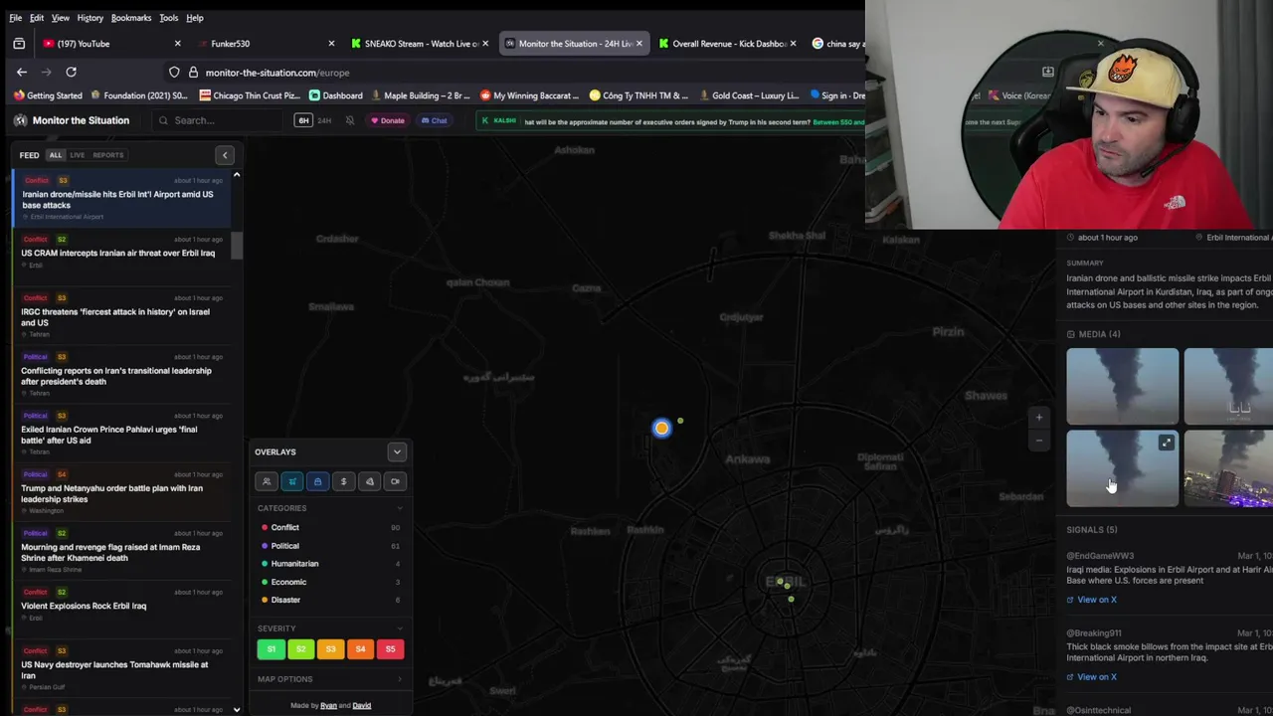Viewport: 1273px width, 716px height.
Task: Select the S2 severity swatch
Action: (300, 649)
